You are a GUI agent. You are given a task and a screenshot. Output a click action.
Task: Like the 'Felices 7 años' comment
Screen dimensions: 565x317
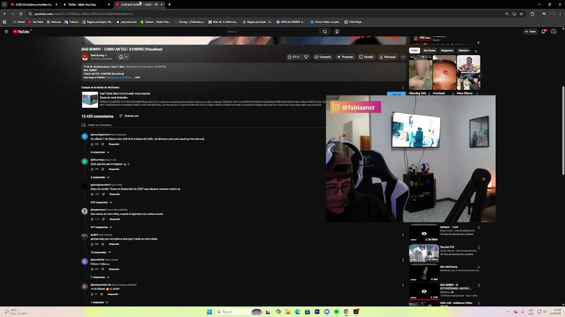[x=92, y=269]
